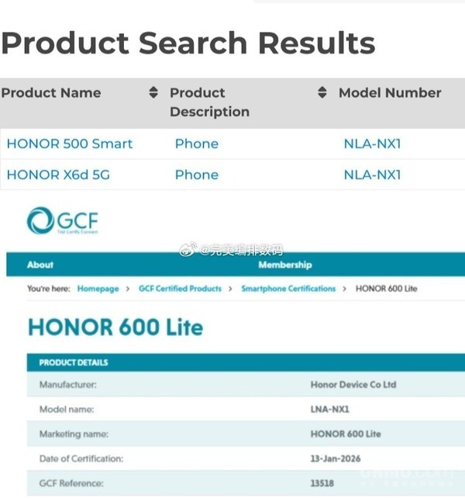465x499 pixels.
Task: Click the Model Number column header
Action: (390, 93)
